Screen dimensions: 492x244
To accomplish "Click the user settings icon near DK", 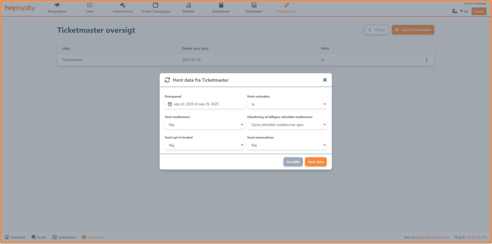I will [x=454, y=11].
